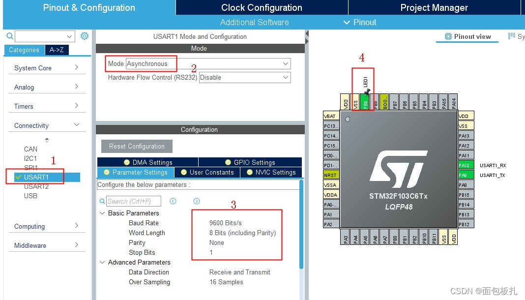Select USB in the Connectivity list
The image size is (525, 300).
point(30,196)
